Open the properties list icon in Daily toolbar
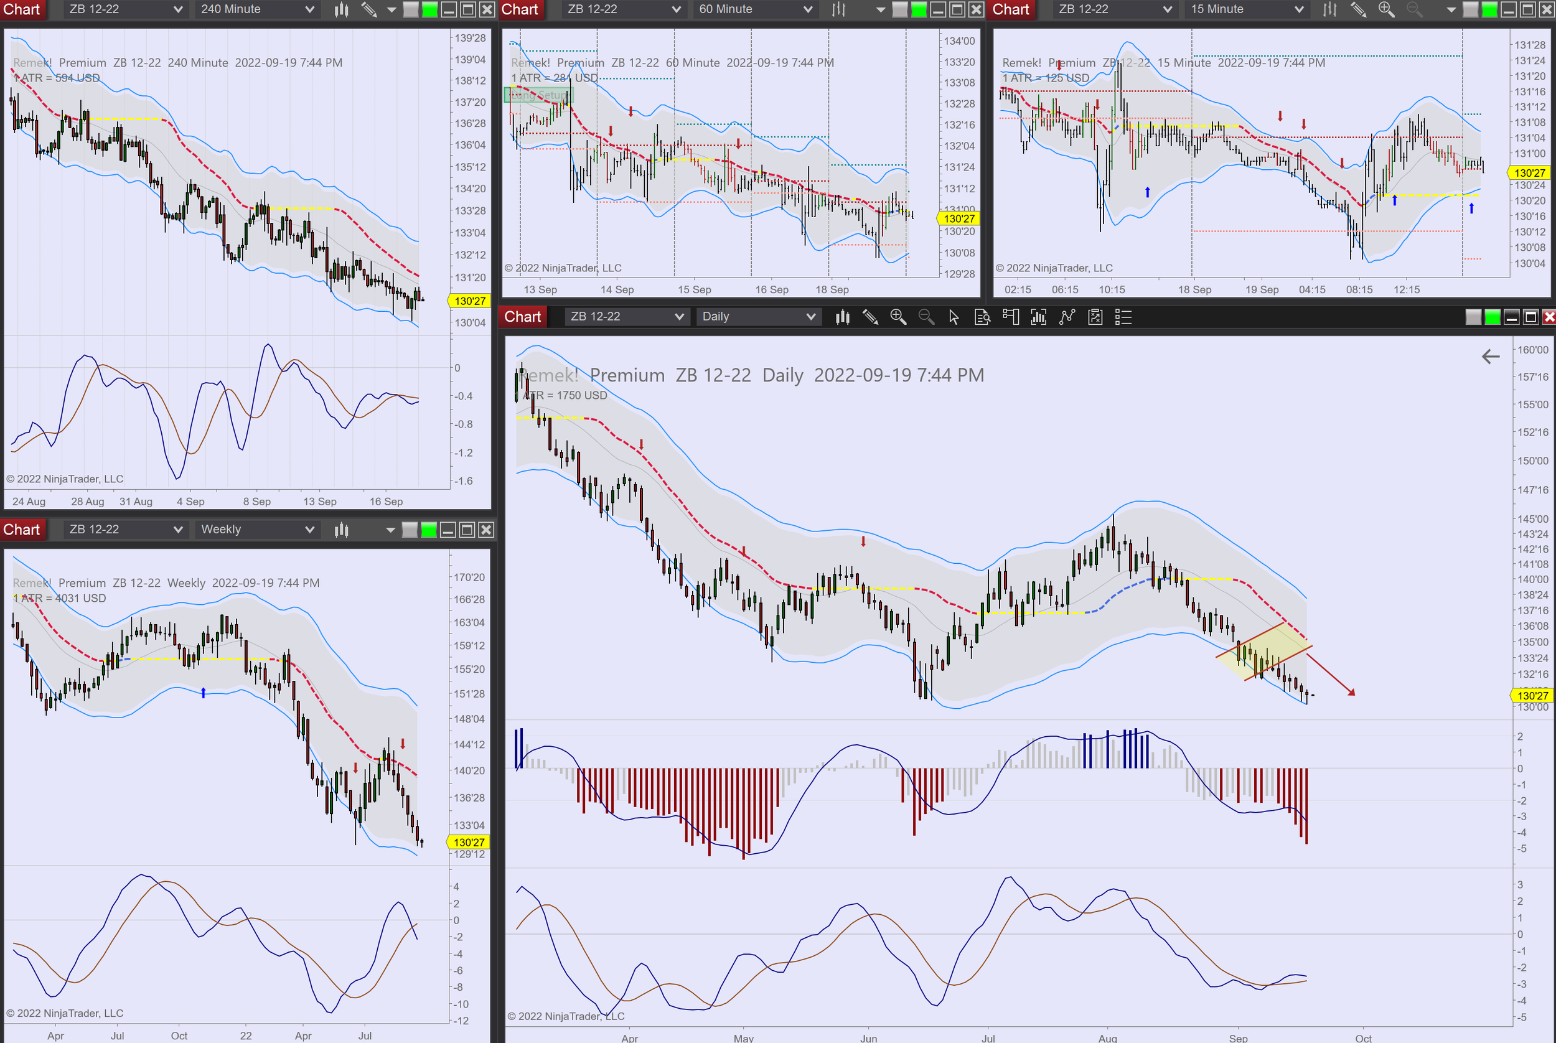 pyautogui.click(x=1123, y=317)
